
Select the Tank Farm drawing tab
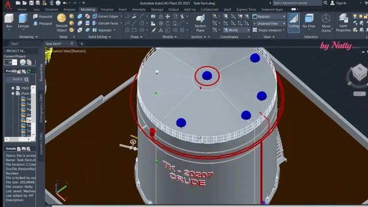coord(53,44)
